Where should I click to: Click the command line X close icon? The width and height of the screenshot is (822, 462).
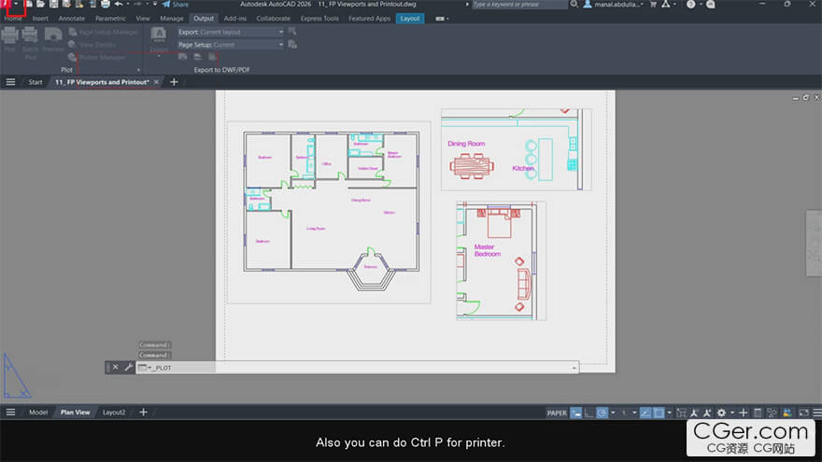pos(115,367)
